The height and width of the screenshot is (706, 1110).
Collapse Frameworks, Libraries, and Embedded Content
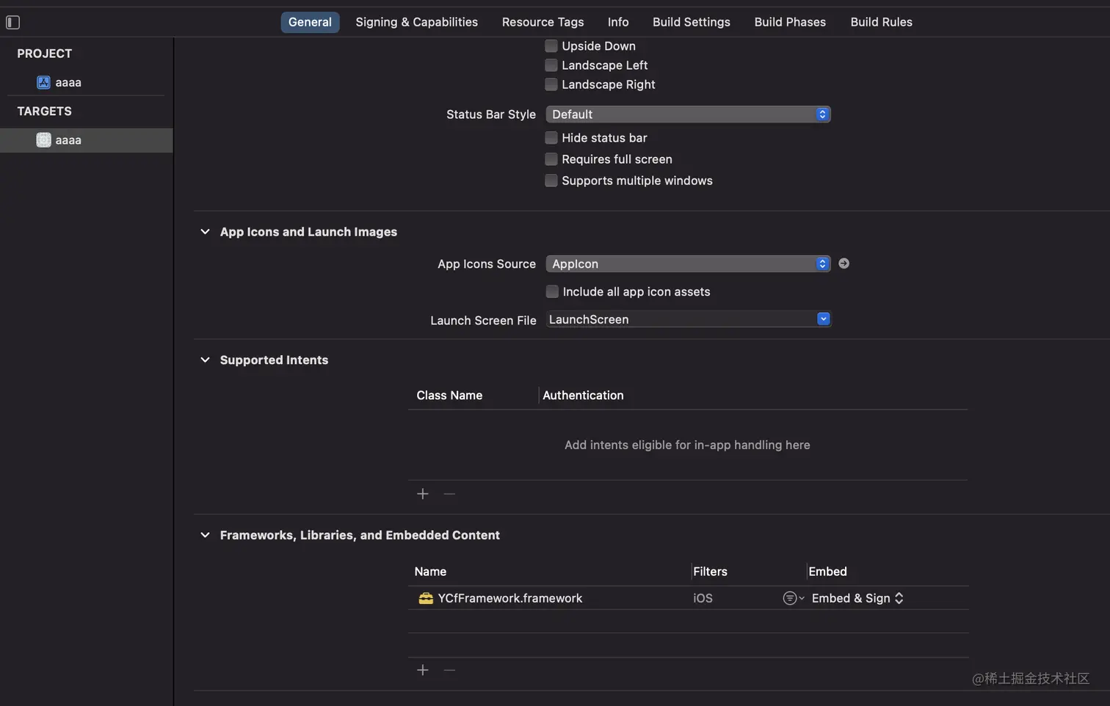point(205,535)
